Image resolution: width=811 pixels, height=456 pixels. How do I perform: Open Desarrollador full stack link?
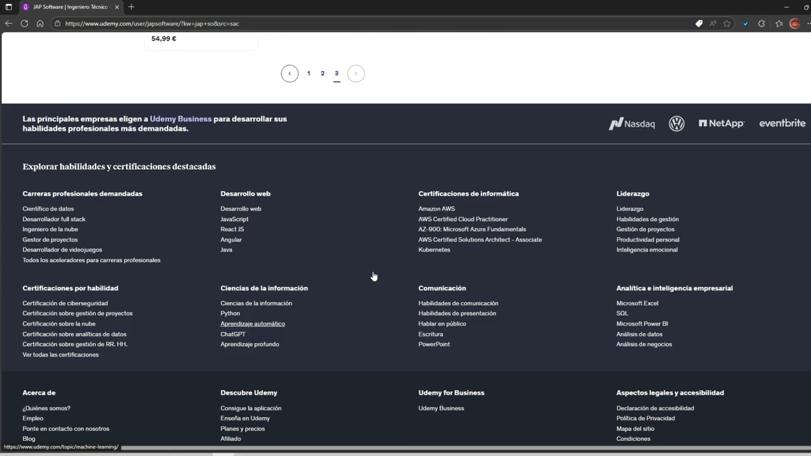coord(54,219)
